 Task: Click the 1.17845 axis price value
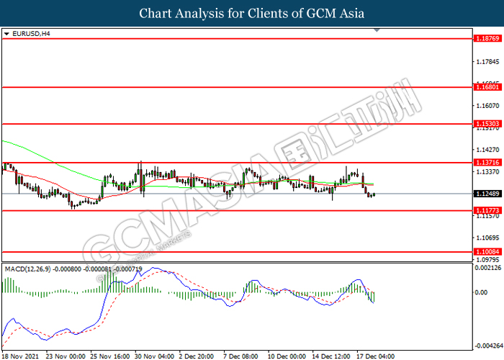487,62
